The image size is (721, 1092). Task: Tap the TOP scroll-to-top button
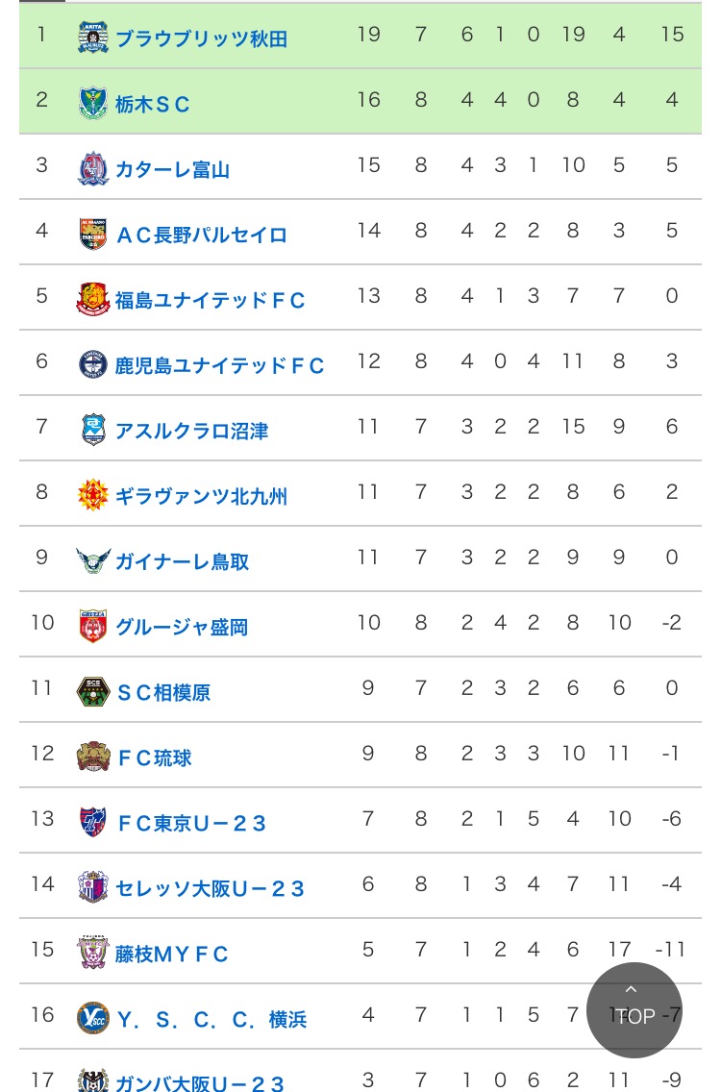pyautogui.click(x=634, y=1010)
